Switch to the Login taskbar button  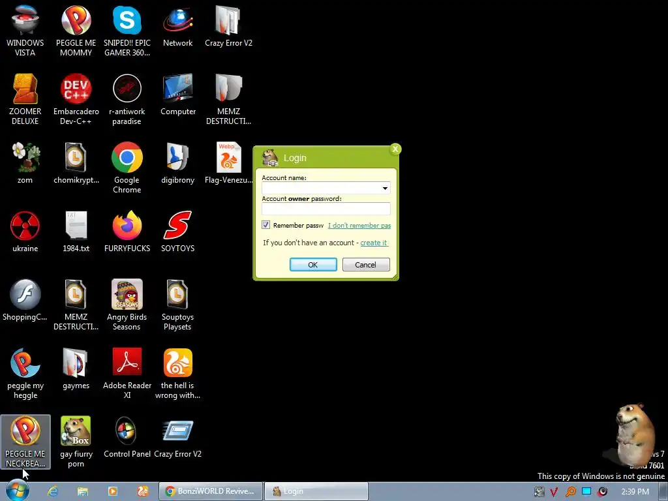pyautogui.click(x=316, y=491)
